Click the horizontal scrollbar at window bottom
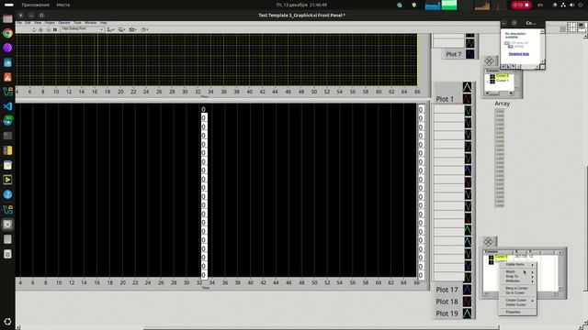The height and width of the screenshot is (330, 588). pyautogui.click(x=321, y=328)
